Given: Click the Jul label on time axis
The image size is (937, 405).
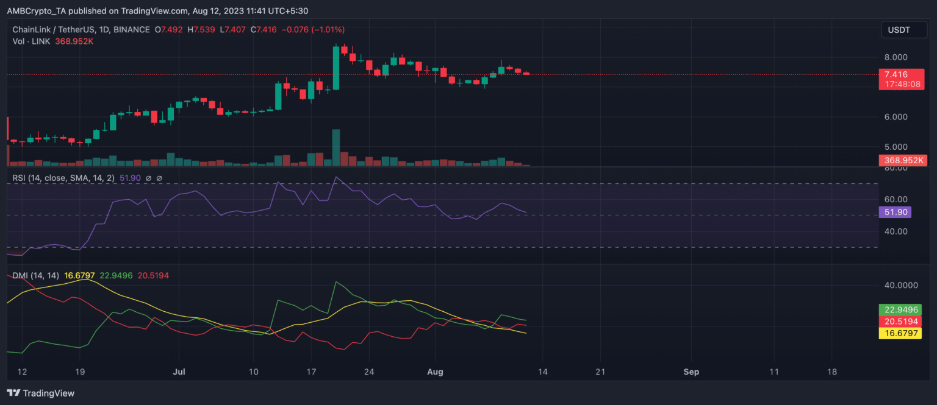Looking at the screenshot, I should coord(179,371).
